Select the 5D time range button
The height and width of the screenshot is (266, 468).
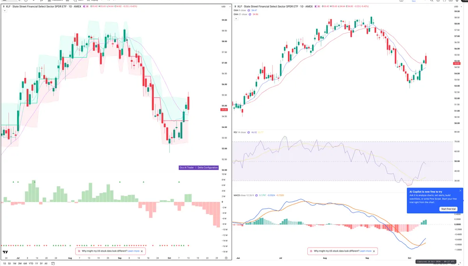9,264
